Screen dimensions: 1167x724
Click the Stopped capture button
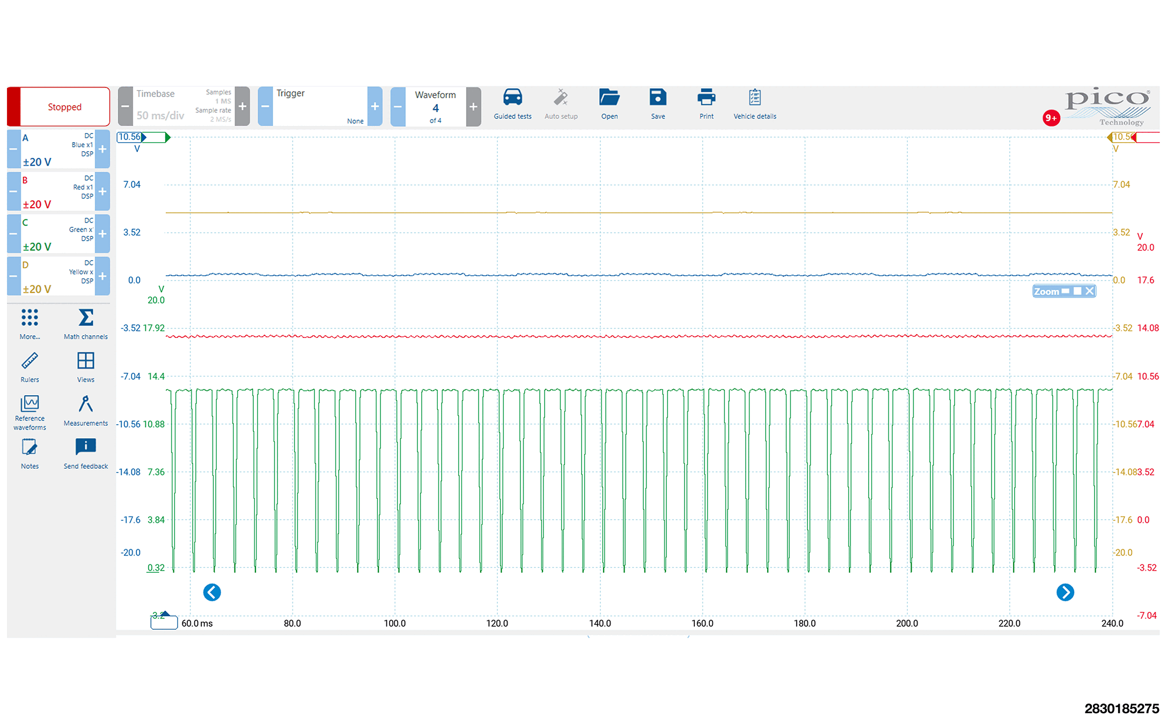tap(64, 107)
